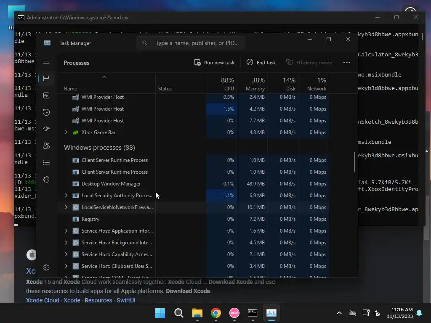Open Windows Start button on taskbar
The width and height of the screenshot is (431, 323).
click(160, 313)
